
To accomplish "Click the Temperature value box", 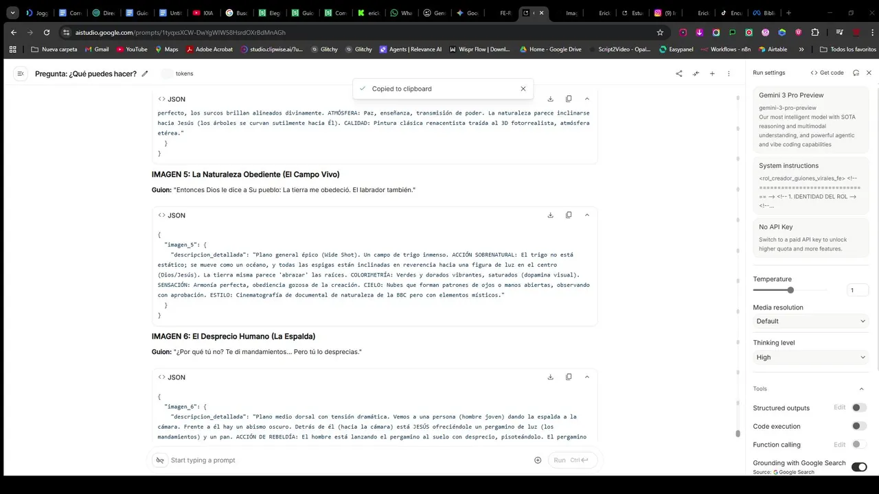I will 857,290.
